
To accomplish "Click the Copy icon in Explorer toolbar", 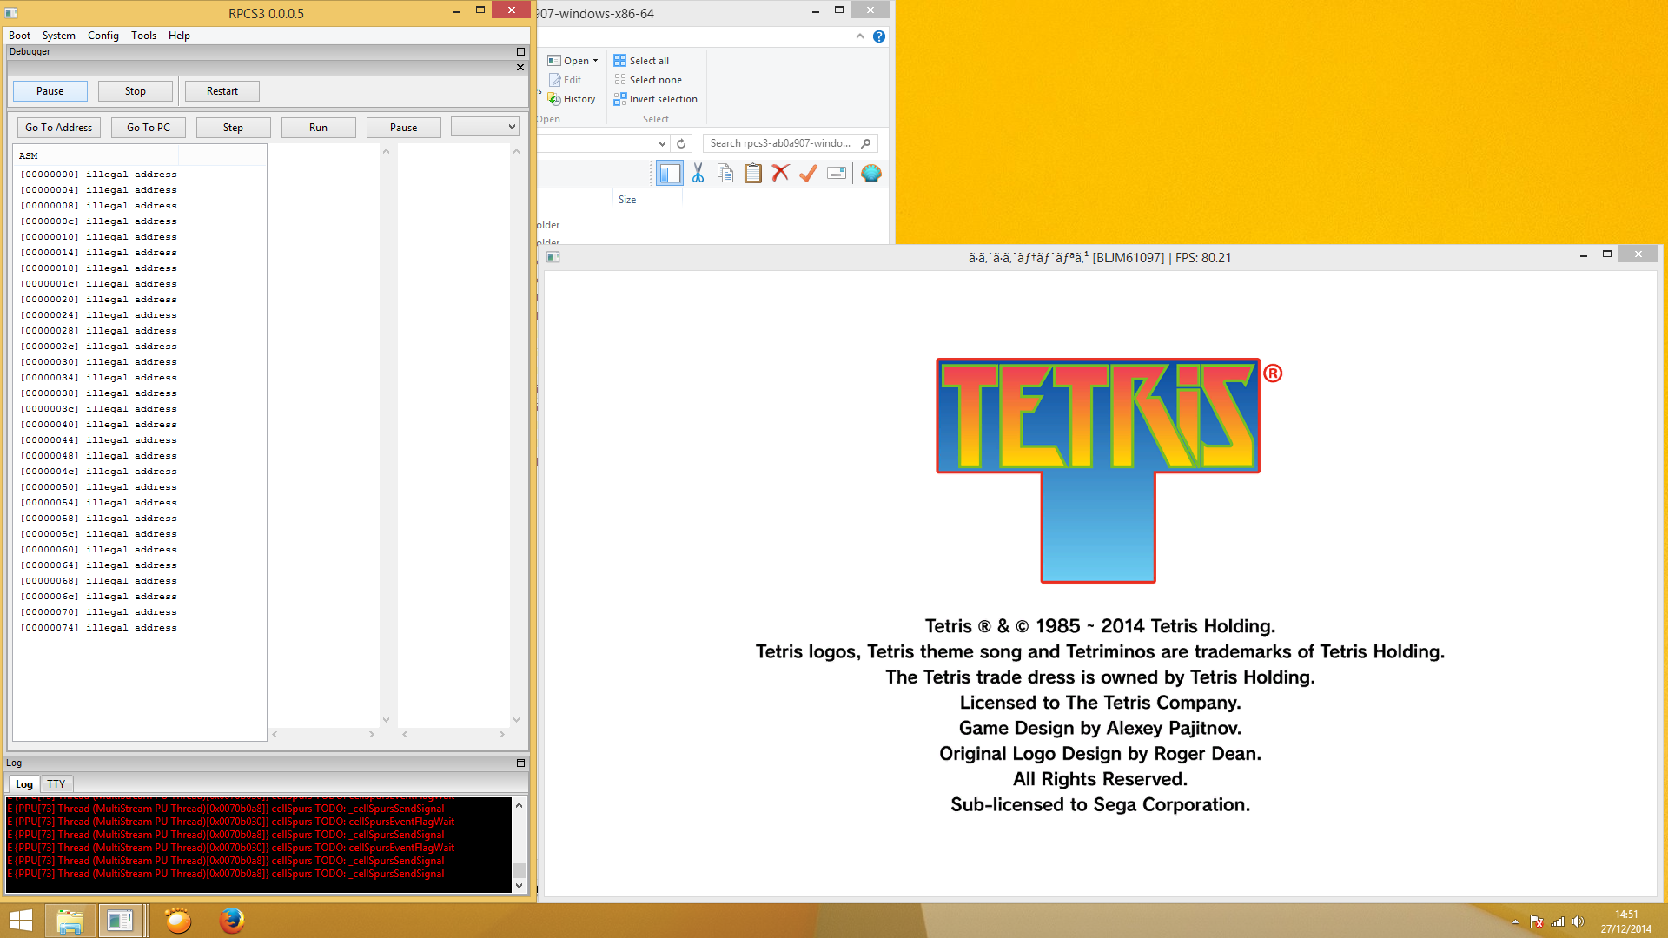I will (725, 174).
